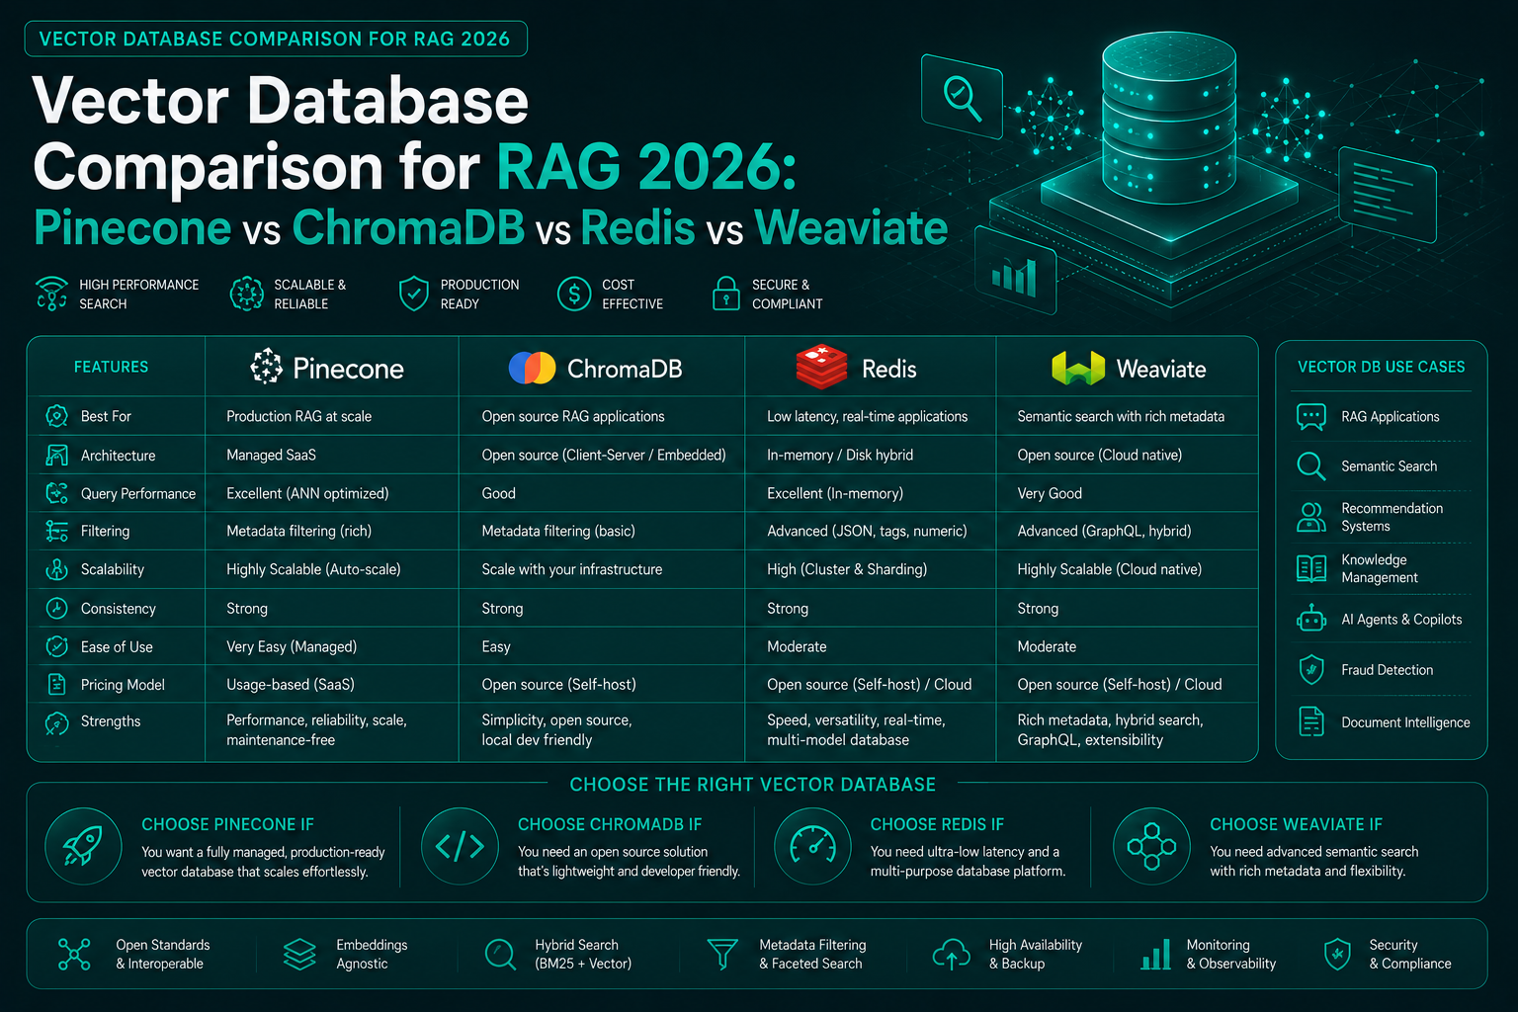Click the 'CHOOSE REDIS IF' heading
This screenshot has width=1518, height=1012.
tap(937, 824)
